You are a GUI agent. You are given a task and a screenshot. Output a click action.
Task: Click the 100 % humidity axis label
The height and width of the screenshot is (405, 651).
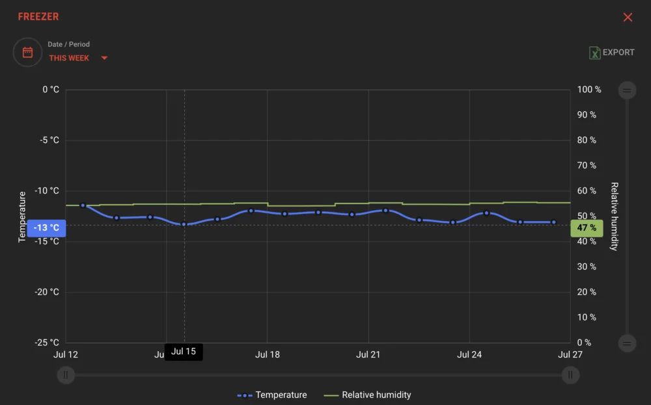[589, 90]
